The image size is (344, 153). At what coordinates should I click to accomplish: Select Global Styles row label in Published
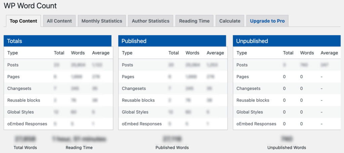click(135, 112)
